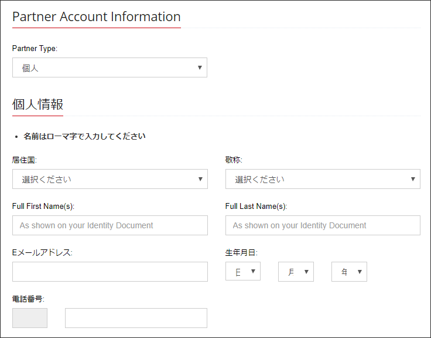
Task: Click the 名前はローマ字で入力してください note
Action: (x=84, y=136)
